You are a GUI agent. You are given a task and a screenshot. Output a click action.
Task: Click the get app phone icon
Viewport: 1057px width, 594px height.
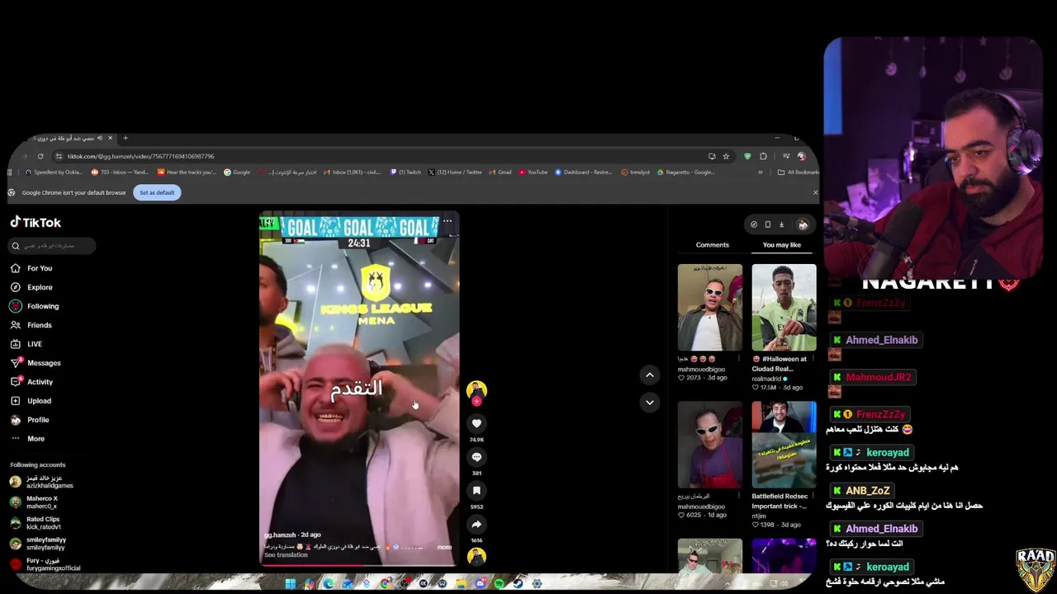coord(767,224)
